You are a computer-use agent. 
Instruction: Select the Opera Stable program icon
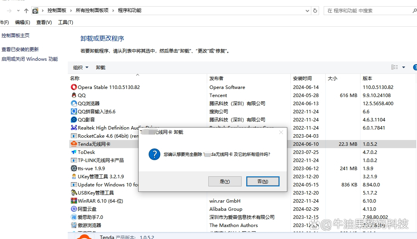(x=74, y=87)
